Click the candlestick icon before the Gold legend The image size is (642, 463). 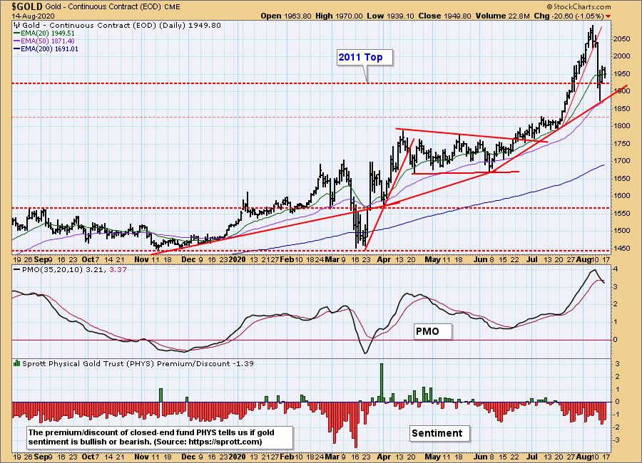click(x=16, y=26)
